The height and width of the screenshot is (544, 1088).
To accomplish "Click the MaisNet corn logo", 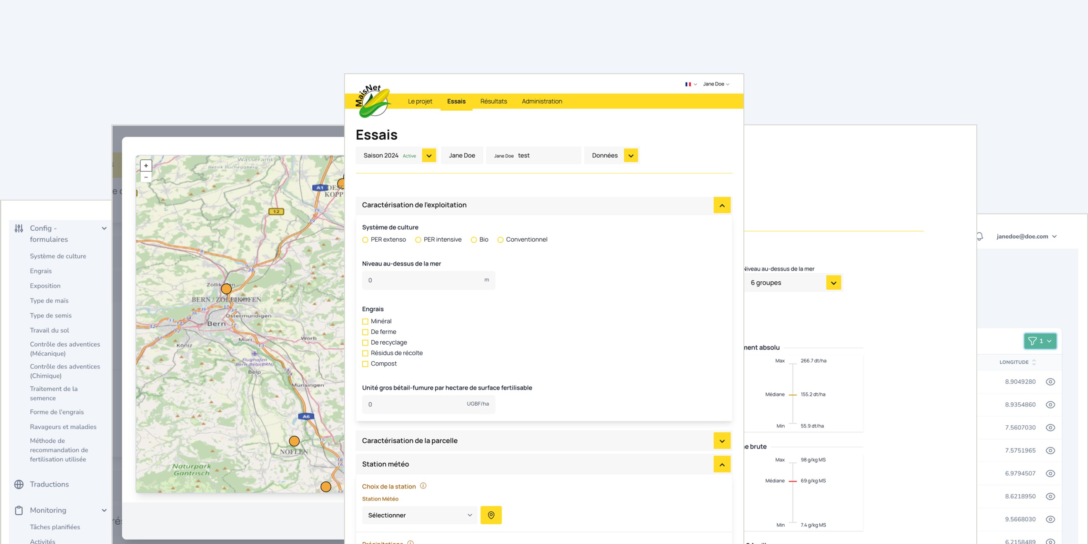I will point(372,101).
